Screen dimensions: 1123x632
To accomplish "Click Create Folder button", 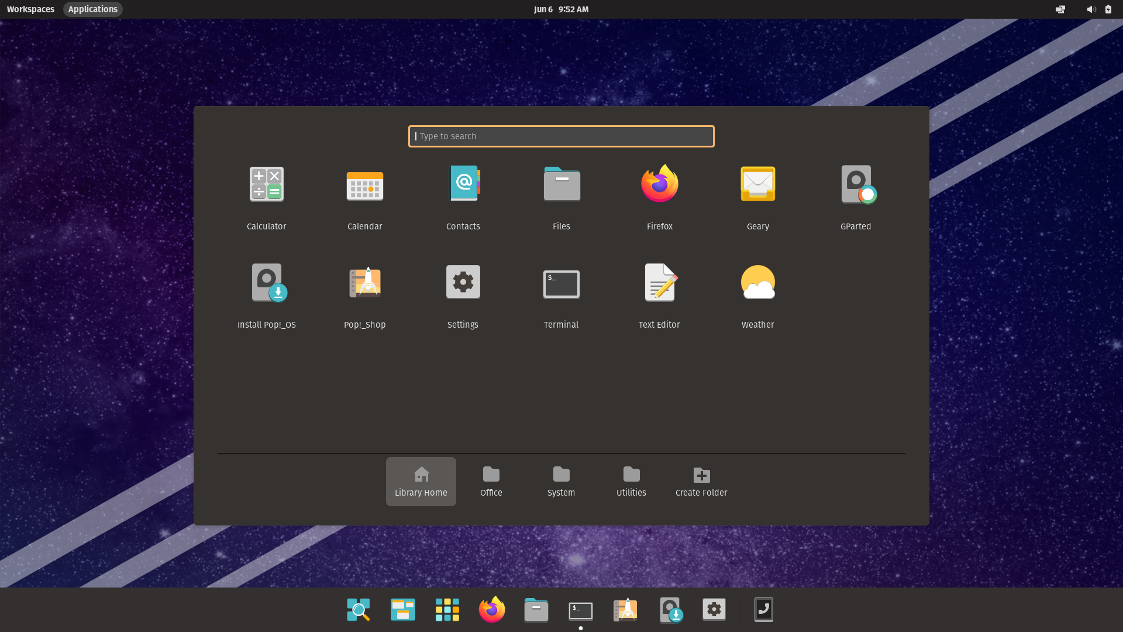I will point(701,482).
